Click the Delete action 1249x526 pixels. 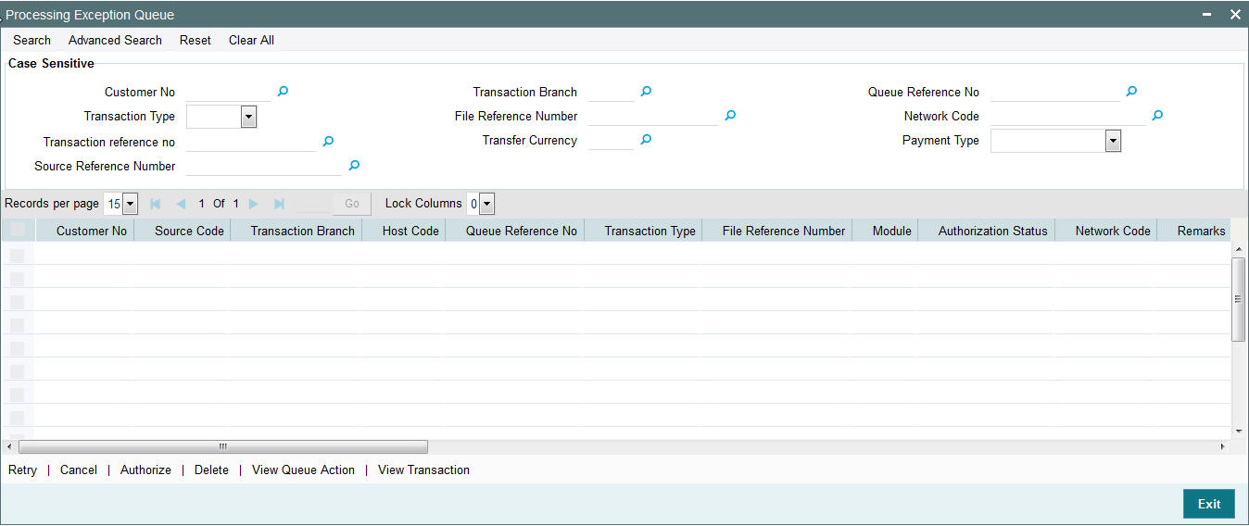point(211,470)
